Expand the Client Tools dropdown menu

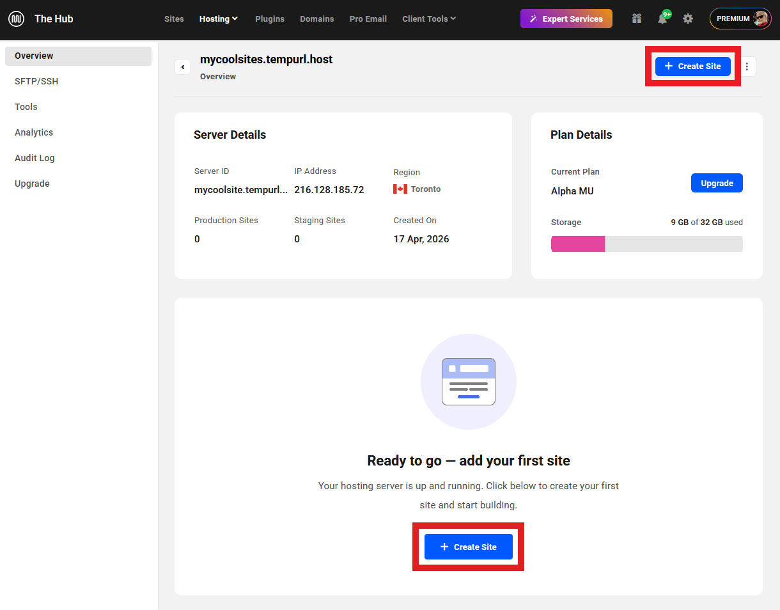click(429, 19)
